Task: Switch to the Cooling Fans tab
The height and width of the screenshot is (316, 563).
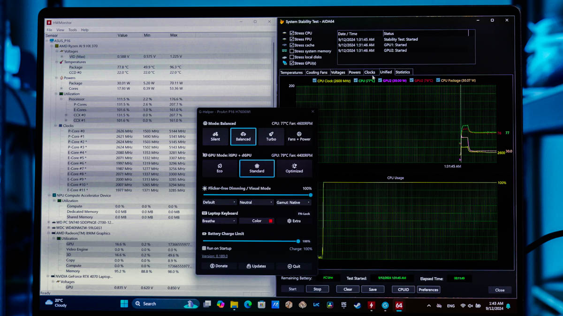Action: pyautogui.click(x=317, y=73)
